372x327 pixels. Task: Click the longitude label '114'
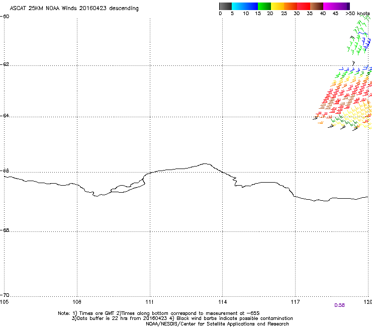click(222, 302)
